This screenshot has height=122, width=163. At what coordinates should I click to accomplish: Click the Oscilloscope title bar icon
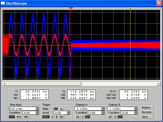coord(3,3)
